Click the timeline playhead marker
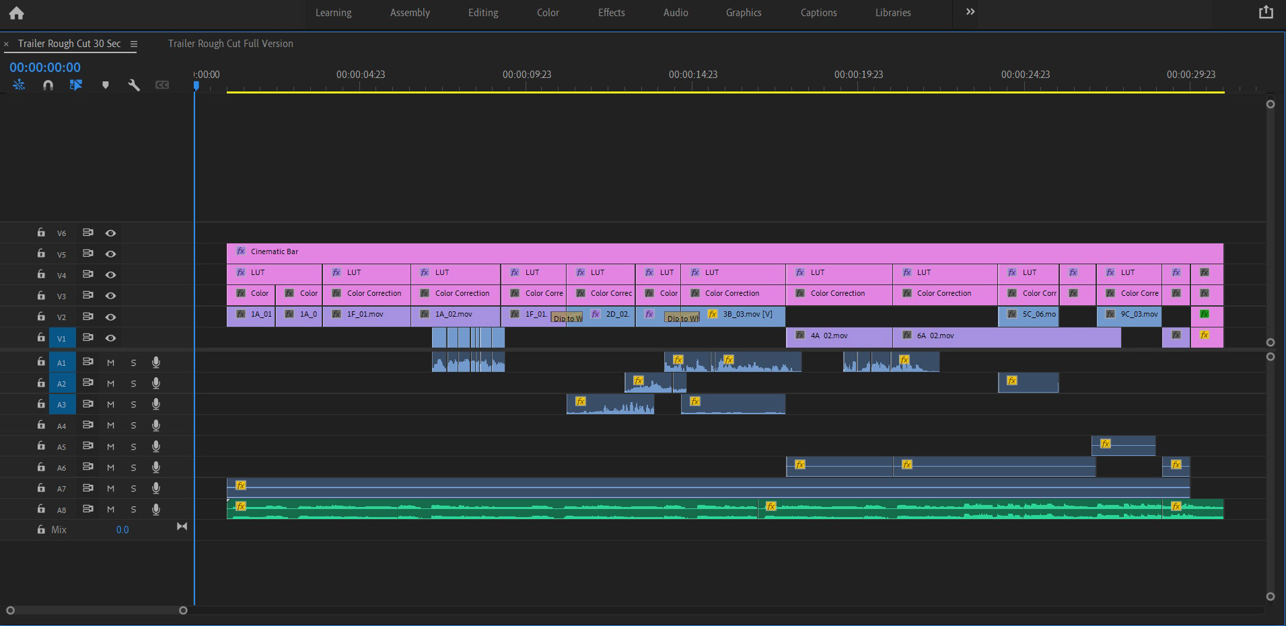The image size is (1286, 626). 196,85
